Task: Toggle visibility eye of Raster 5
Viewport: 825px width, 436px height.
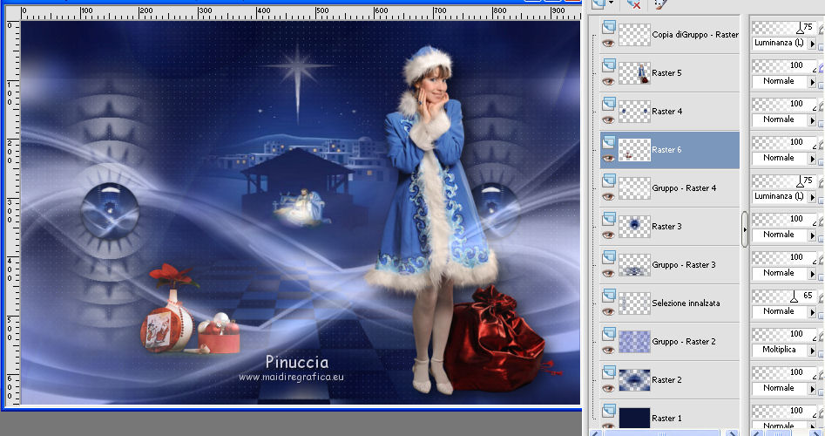Action: 608,82
